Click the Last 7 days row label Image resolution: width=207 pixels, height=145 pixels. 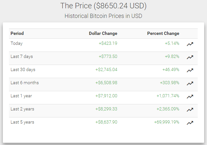tap(22, 56)
